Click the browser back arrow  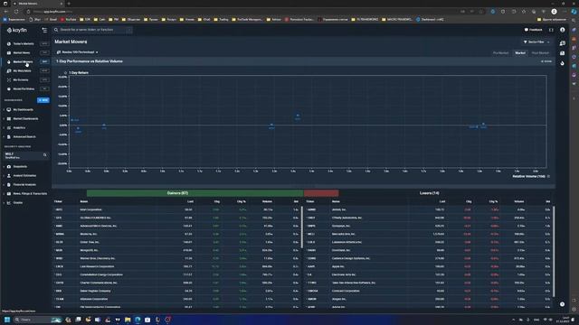(x=6, y=12)
